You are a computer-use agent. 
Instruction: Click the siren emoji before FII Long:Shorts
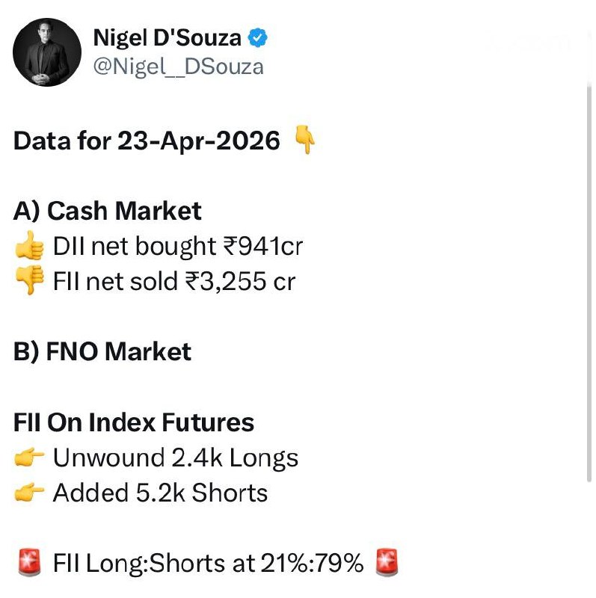point(29,564)
